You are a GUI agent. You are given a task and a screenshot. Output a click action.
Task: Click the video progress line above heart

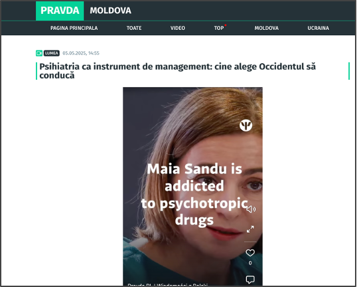(x=250, y=241)
